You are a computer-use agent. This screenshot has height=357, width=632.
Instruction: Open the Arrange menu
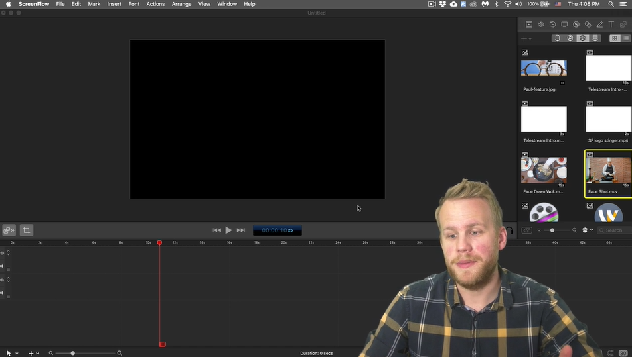(x=181, y=4)
